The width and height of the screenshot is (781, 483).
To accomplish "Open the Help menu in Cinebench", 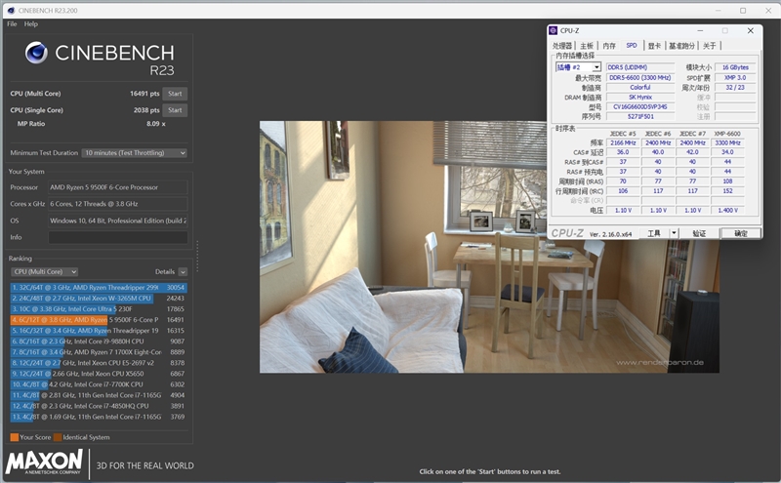I will pos(31,23).
